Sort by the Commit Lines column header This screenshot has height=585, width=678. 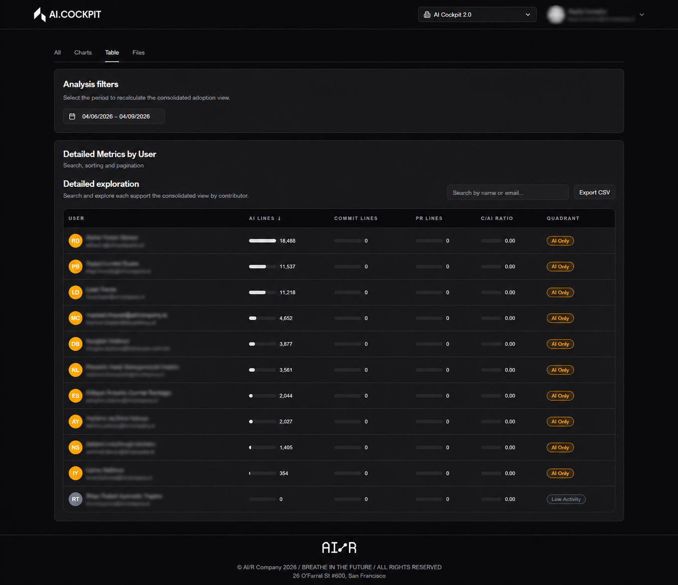pyautogui.click(x=356, y=218)
